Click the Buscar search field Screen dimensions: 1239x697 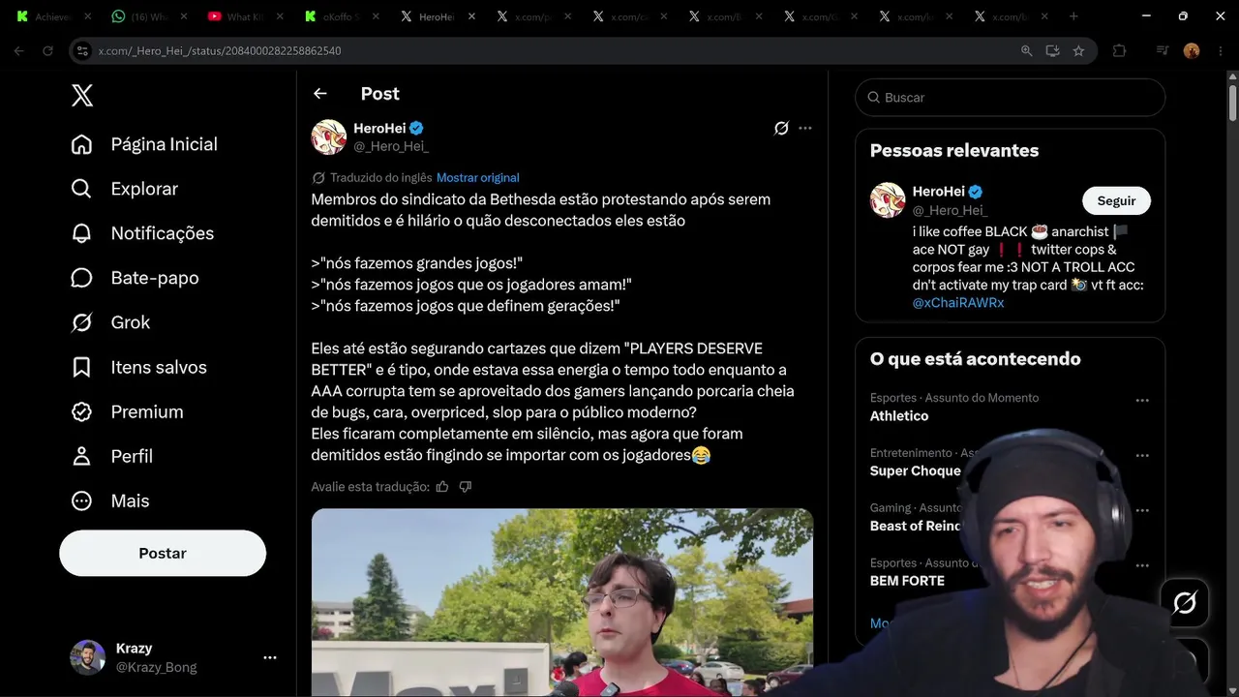[x=1011, y=98]
